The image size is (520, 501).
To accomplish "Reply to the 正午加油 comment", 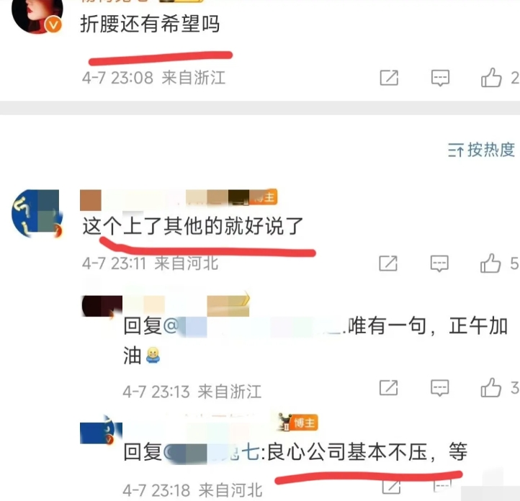I will 440,388.
